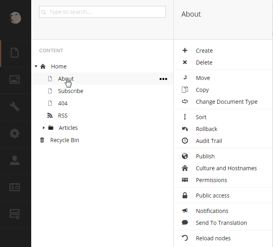This screenshot has width=273, height=247.
Task: Open the About item options ellipsis
Action: pos(163,79)
